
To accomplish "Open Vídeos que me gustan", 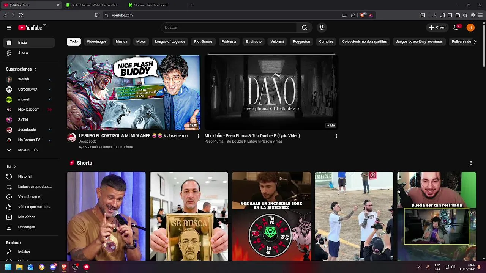I will [29, 207].
